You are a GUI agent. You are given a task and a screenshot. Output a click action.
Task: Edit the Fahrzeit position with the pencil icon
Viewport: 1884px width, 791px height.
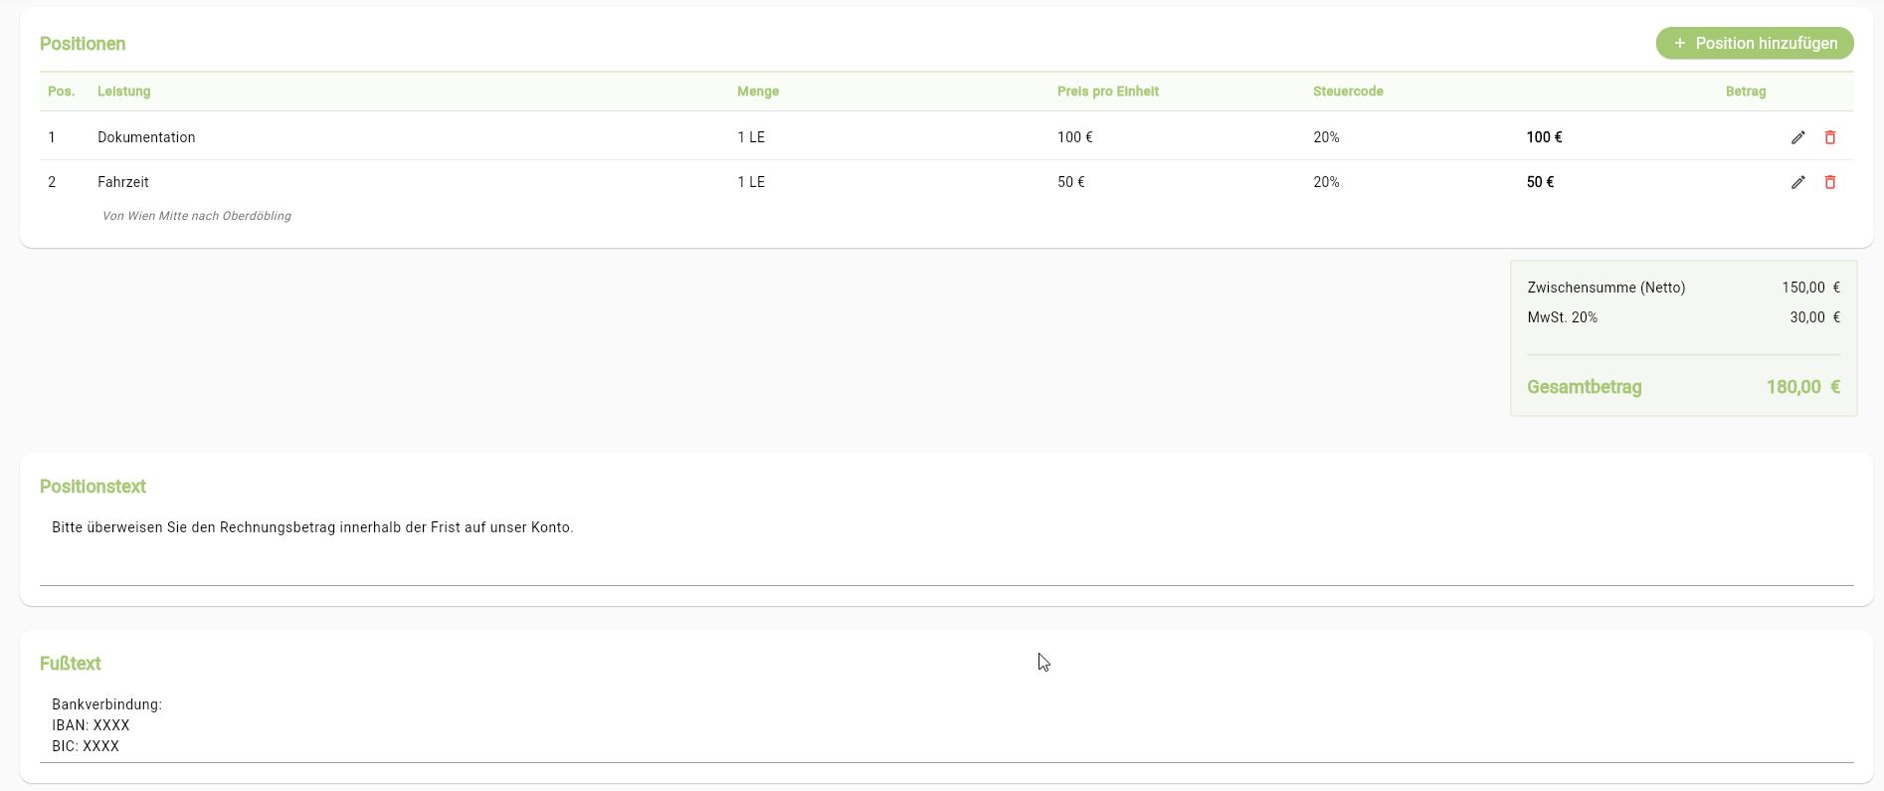[x=1797, y=182]
